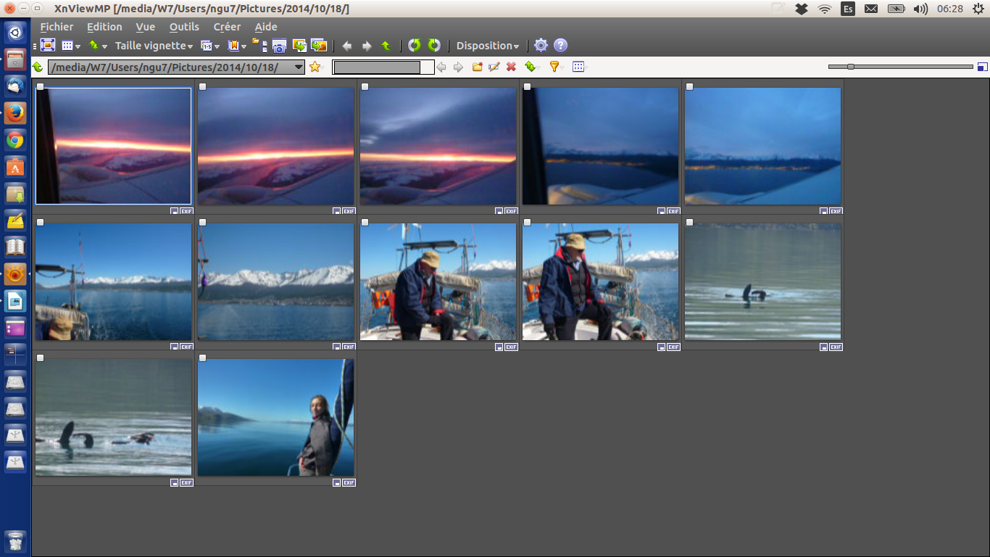Expand the Taille vignette dropdown
Viewport: 990px width, 557px height.
click(x=154, y=46)
